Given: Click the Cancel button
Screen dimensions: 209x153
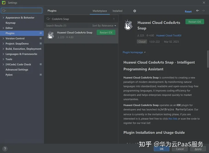Looking at the screenshot, I should [180, 149].
